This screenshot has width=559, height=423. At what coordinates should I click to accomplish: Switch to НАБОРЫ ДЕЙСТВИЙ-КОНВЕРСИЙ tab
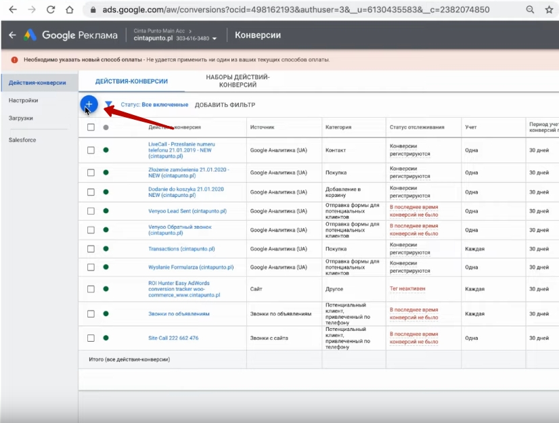tap(238, 81)
